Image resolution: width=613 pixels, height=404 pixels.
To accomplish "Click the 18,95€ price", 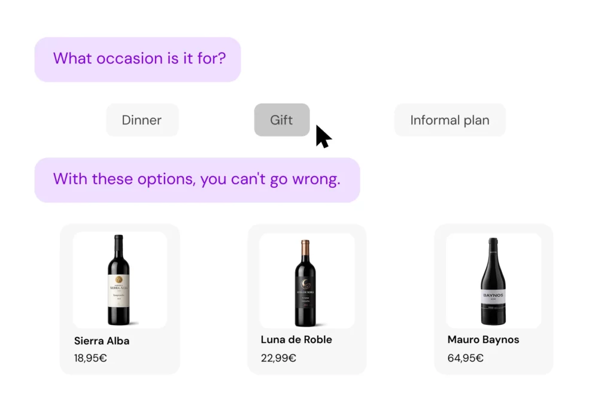I will point(90,359).
